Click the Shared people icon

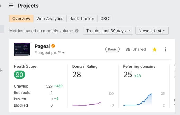pyautogui.click(x=128, y=49)
